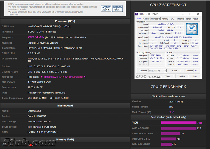Switch to the Caches tab
Screen dimensions: 210x149
tap(146, 19)
